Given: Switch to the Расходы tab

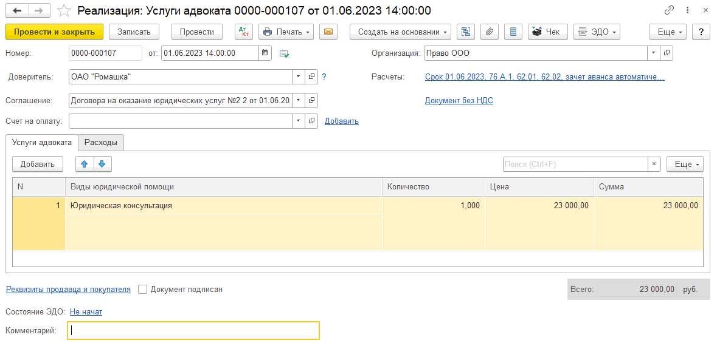Looking at the screenshot, I should (101, 143).
